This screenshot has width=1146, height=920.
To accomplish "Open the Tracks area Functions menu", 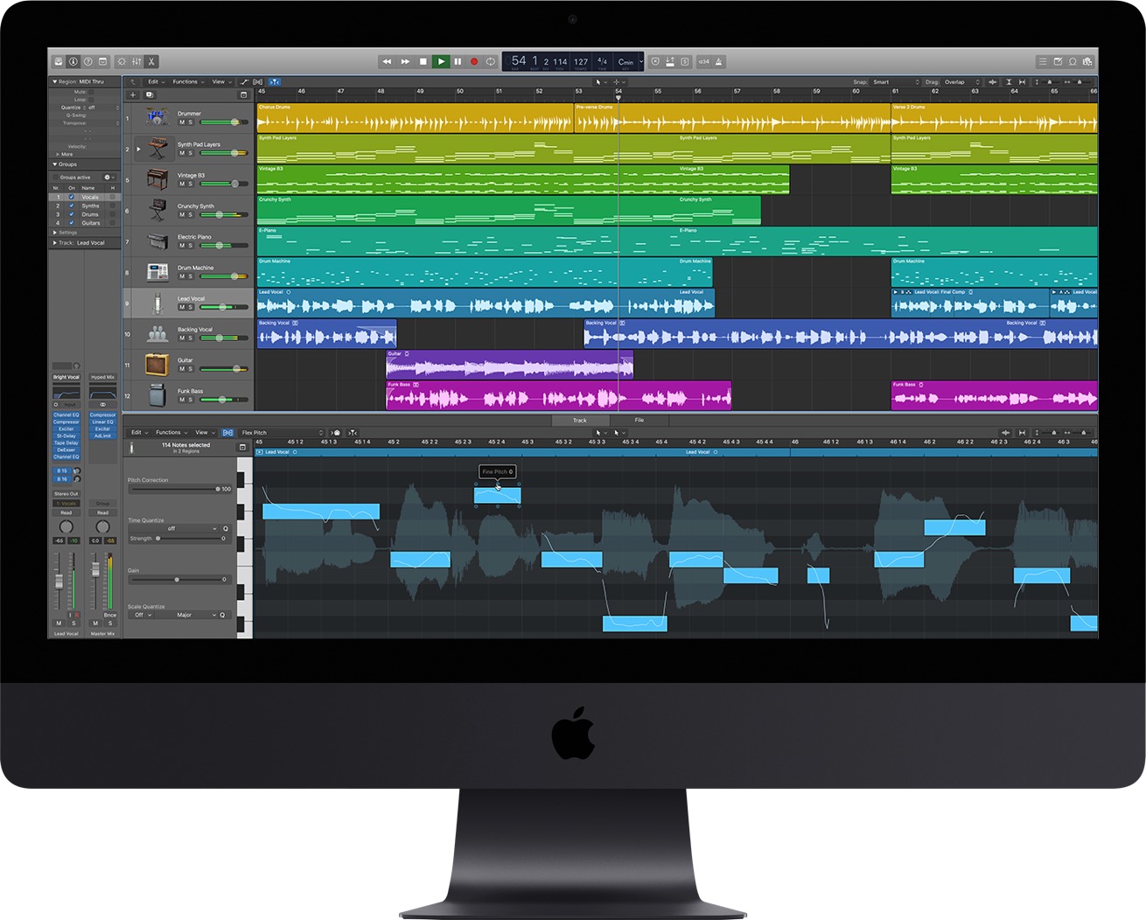I will point(187,82).
